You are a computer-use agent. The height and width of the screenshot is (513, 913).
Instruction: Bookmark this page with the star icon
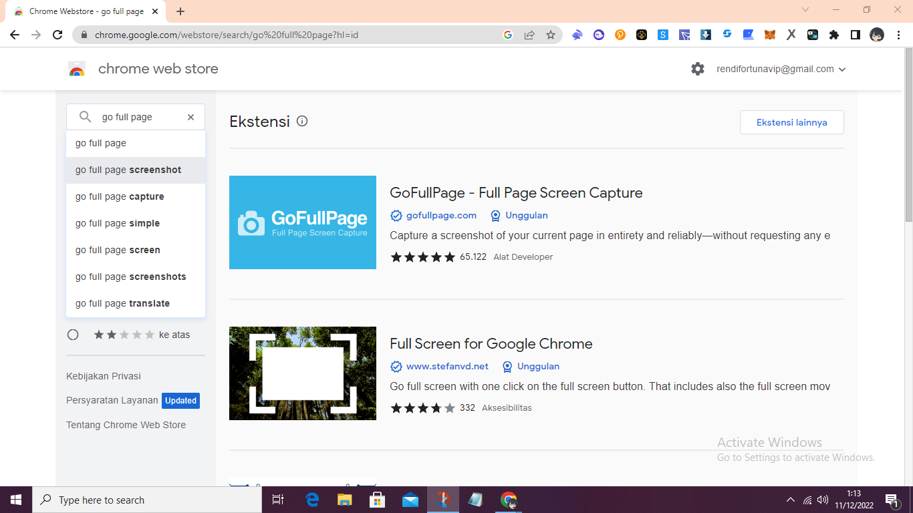pyautogui.click(x=551, y=35)
